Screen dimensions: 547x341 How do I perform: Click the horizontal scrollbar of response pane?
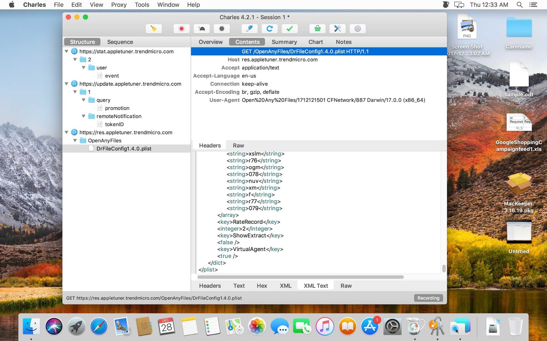pos(301,277)
